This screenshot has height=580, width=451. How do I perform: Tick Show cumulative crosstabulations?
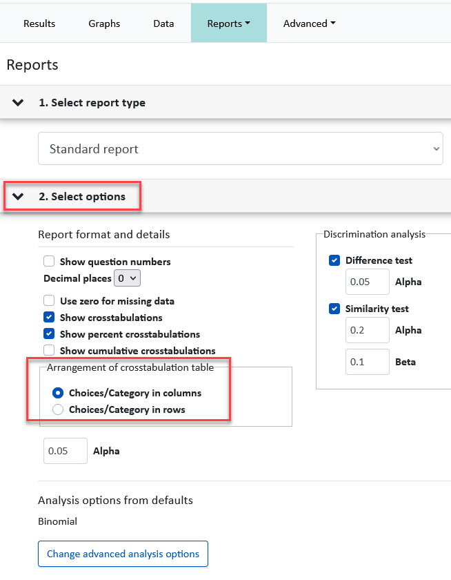click(x=49, y=350)
